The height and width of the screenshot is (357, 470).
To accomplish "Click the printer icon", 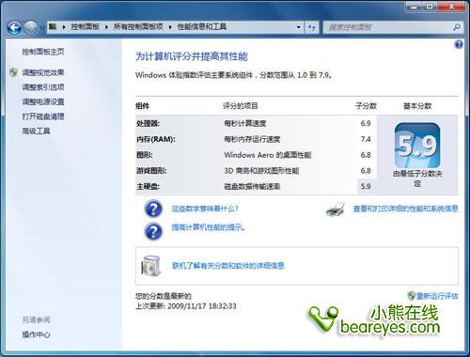I will coord(336,210).
